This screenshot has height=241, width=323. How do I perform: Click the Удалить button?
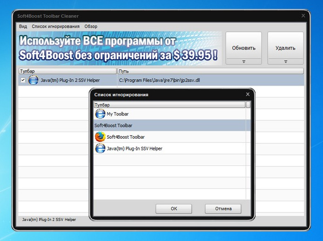[x=285, y=45]
